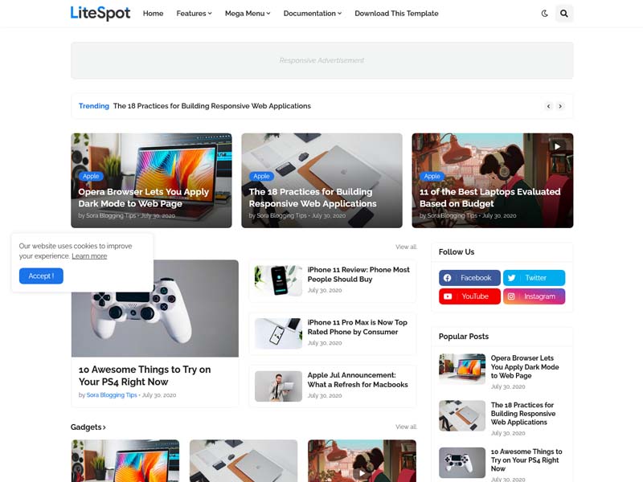
Task: Follow on Instagram button
Action: tap(534, 296)
